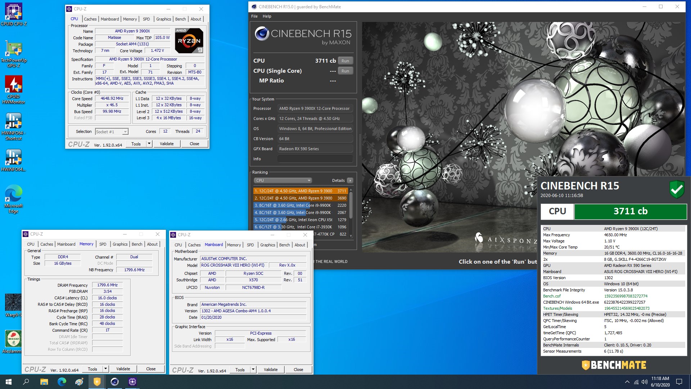The image size is (691, 389).
Task: Run Cinebench CPU benchmark
Action: coord(345,61)
